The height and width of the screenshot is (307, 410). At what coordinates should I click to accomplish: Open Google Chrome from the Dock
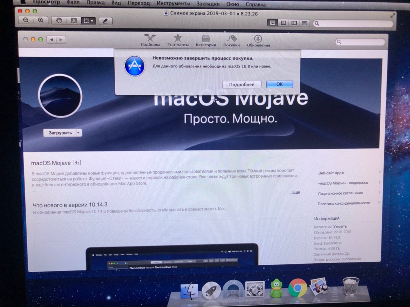298,288
